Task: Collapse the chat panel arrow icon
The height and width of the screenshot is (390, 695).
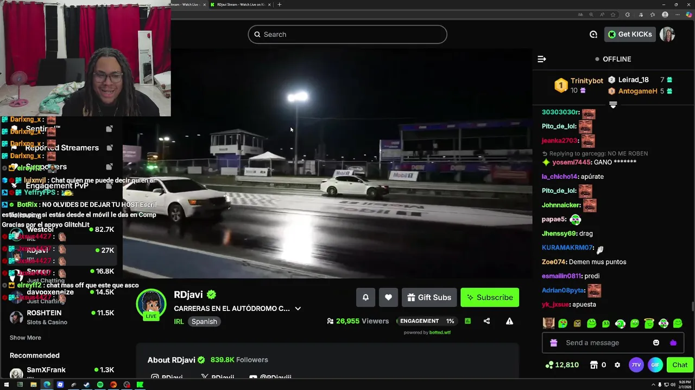Action: [541, 59]
